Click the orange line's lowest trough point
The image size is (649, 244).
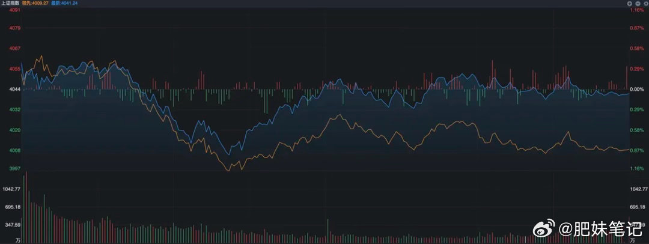[228, 170]
